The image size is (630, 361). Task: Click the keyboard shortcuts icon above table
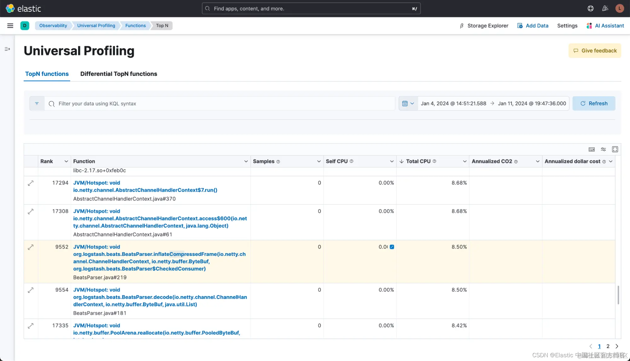click(592, 149)
